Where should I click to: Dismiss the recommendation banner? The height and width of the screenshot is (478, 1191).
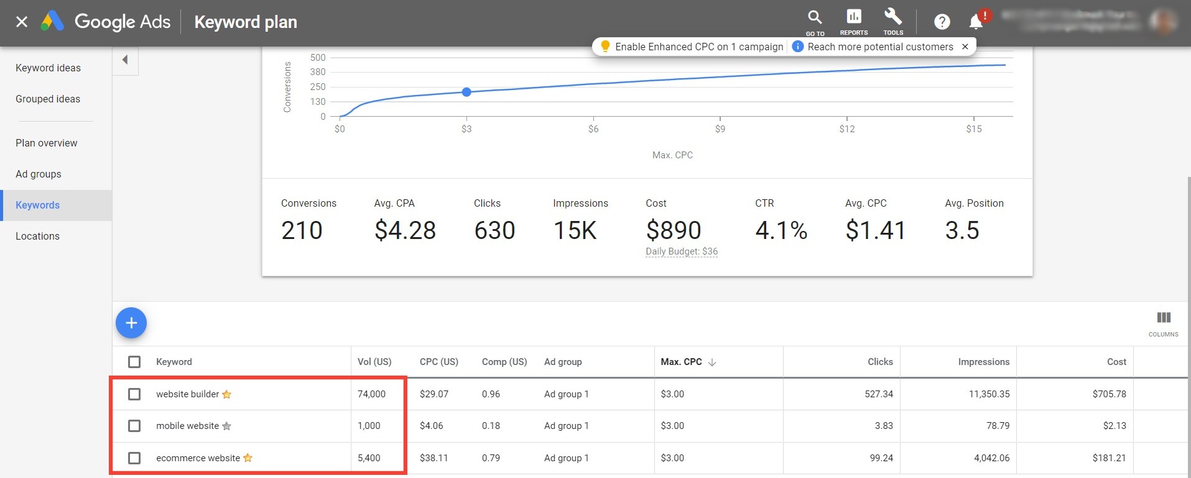pos(965,47)
